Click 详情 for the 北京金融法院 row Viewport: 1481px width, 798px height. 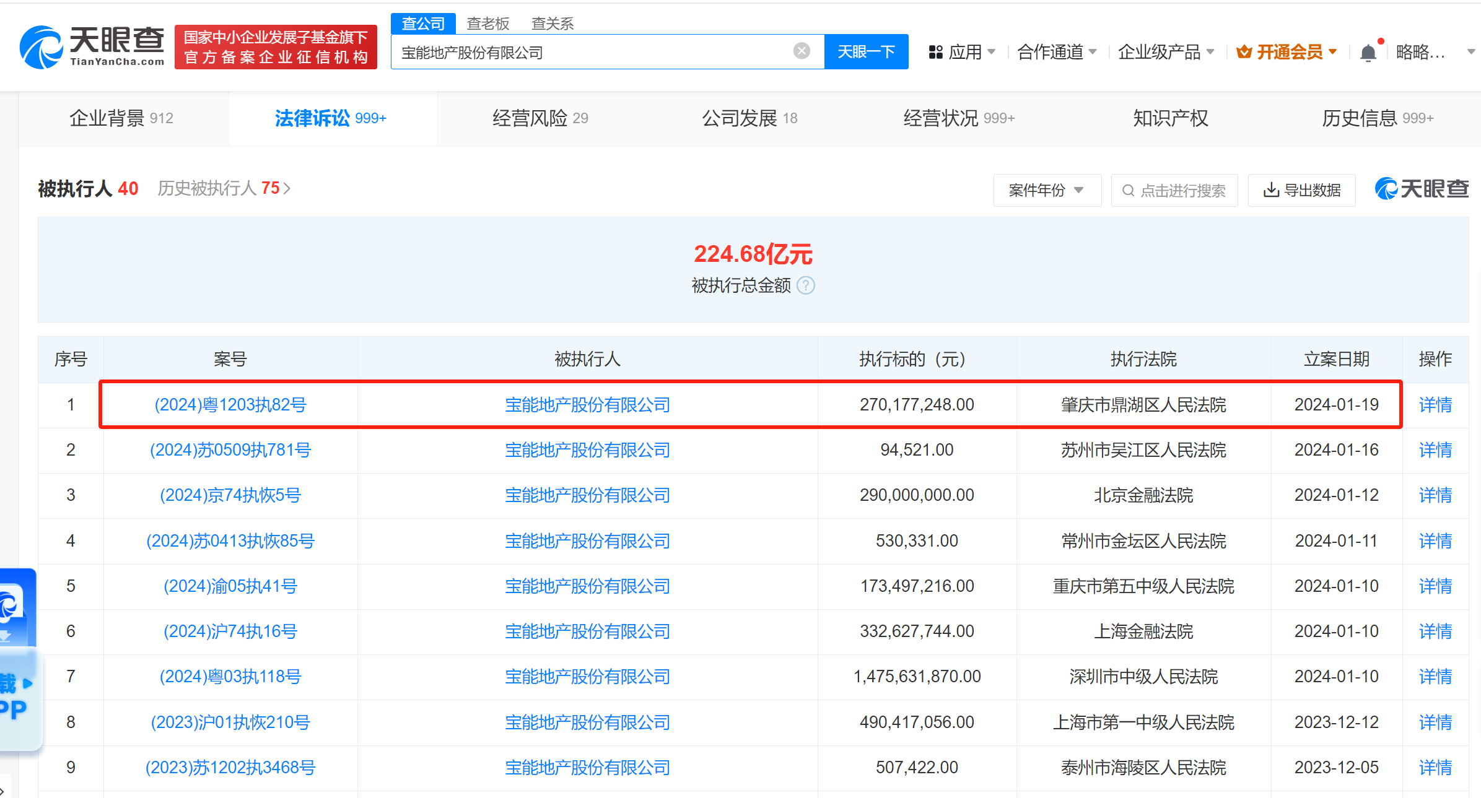(1435, 495)
